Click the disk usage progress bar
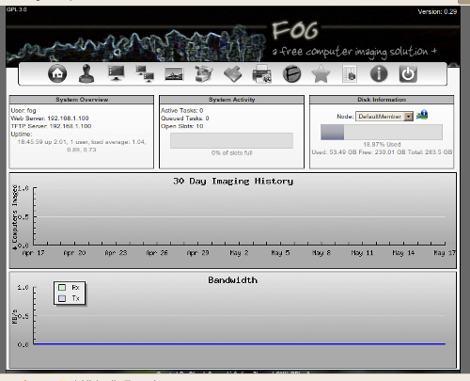The image size is (470, 381). tap(382, 132)
